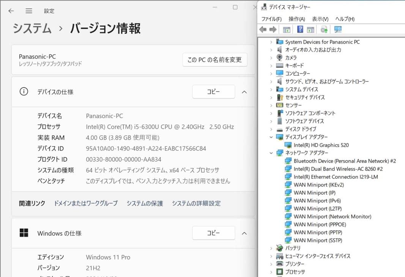The image size is (405, 277).
Task: Select WAN Miniport (PPTP)
Action: pos(318,232)
